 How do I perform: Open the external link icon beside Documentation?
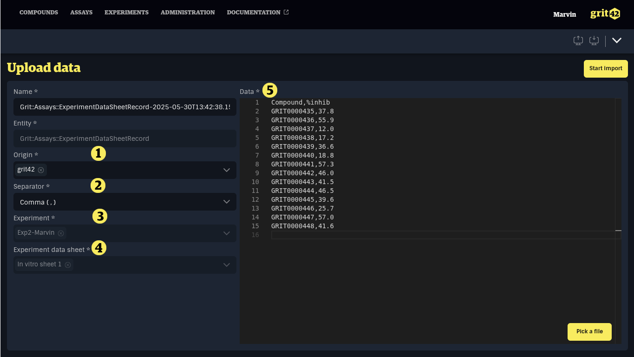click(x=286, y=12)
